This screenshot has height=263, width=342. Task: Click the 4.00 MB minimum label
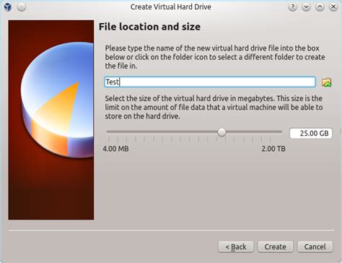click(115, 149)
